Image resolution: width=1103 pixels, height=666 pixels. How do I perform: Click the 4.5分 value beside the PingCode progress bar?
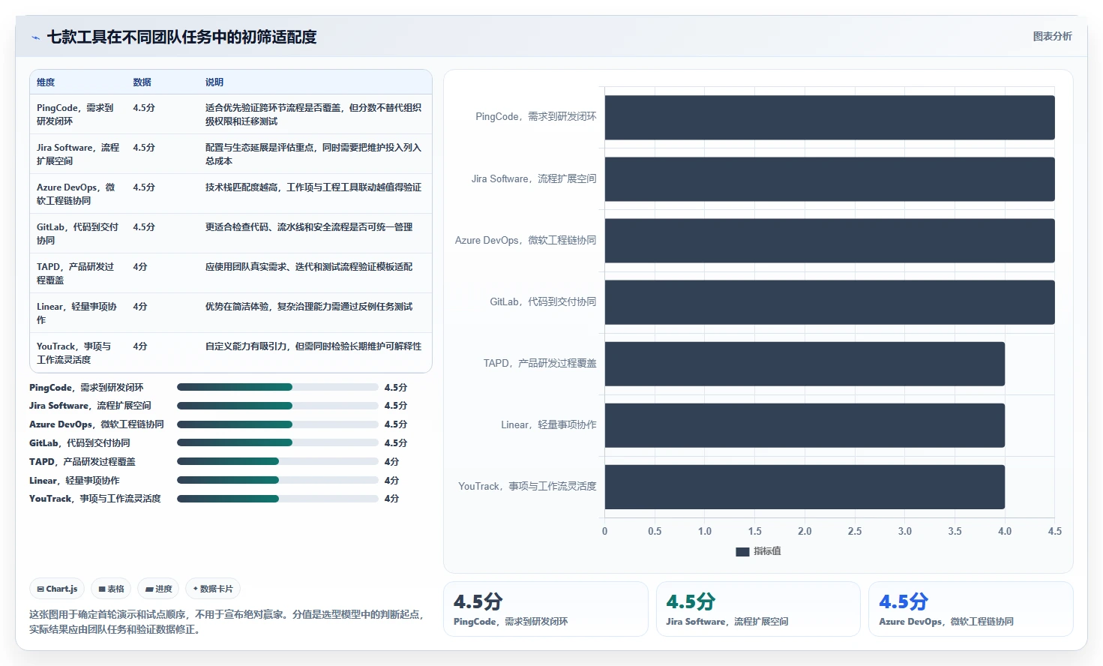(395, 388)
